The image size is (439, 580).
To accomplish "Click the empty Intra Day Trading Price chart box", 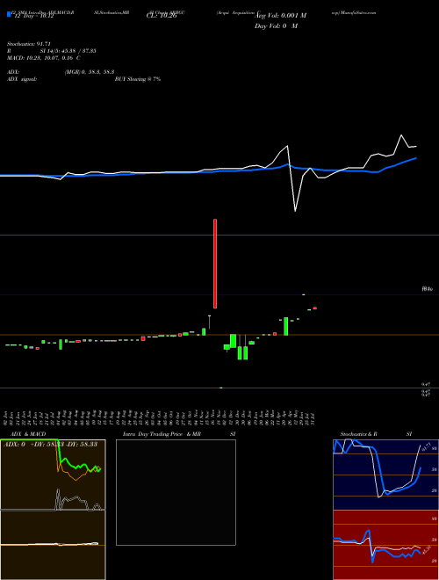I will click(176, 492).
